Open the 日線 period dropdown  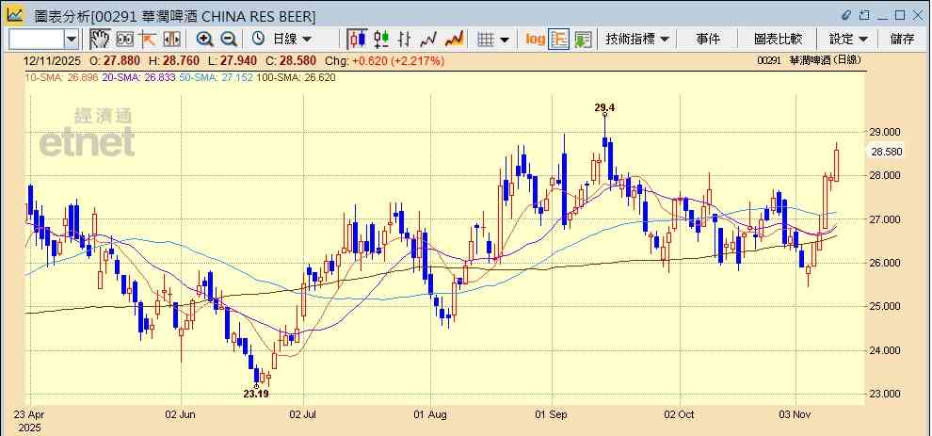coord(291,39)
